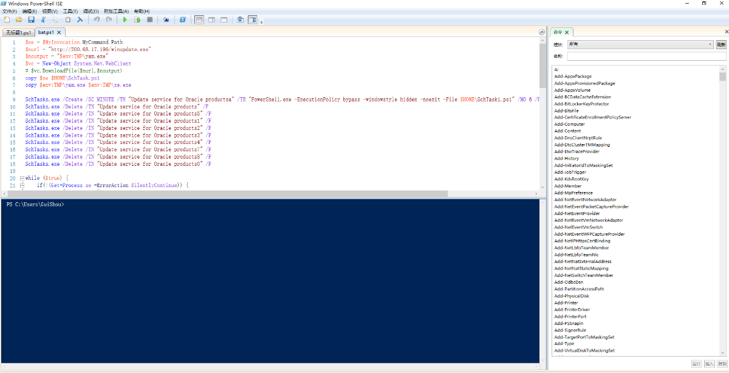Select Add-BitsFile in the command list
This screenshot has width=729, height=373.
point(566,111)
